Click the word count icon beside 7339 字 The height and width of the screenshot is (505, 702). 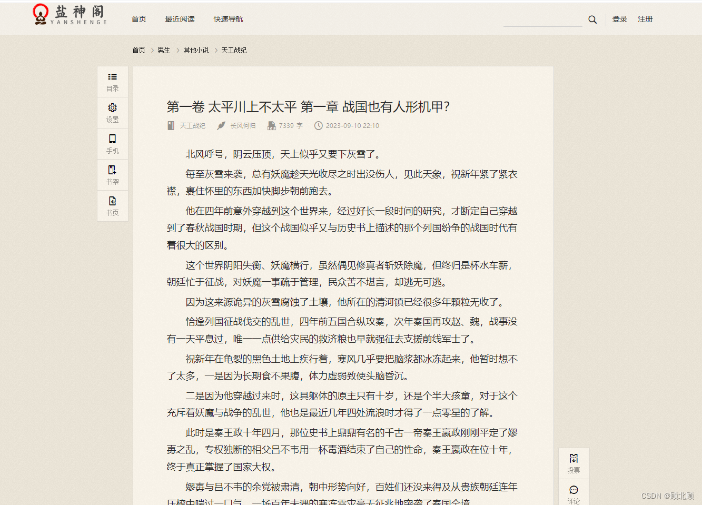[271, 126]
